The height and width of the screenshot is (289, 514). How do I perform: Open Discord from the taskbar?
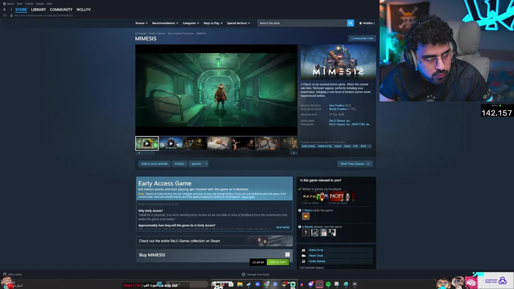click(x=310, y=284)
